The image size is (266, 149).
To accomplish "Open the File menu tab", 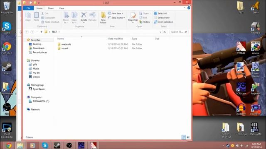I will (28, 8).
